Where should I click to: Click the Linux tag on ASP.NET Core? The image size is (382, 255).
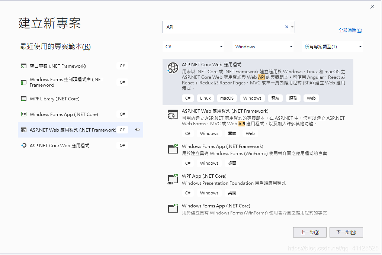(x=205, y=98)
